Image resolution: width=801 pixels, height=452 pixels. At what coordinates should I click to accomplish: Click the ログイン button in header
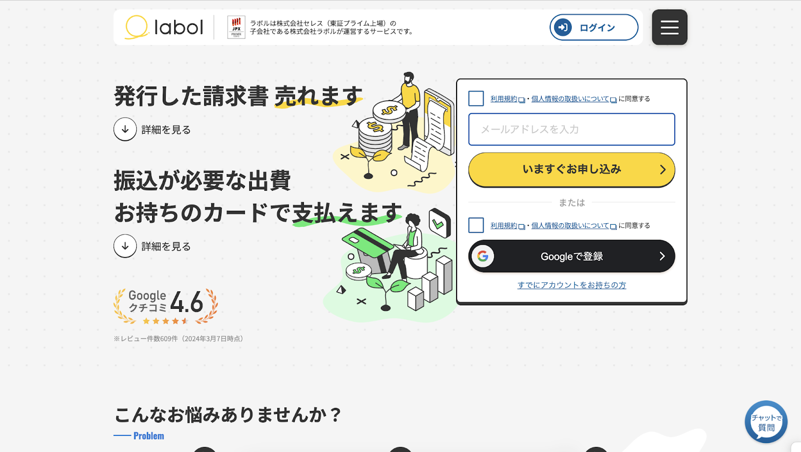point(594,27)
